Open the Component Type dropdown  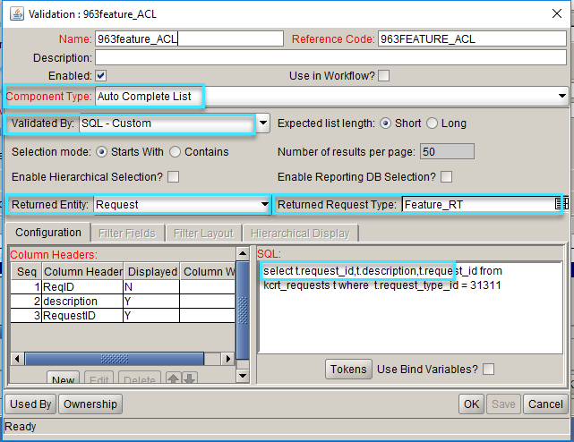[x=561, y=95]
